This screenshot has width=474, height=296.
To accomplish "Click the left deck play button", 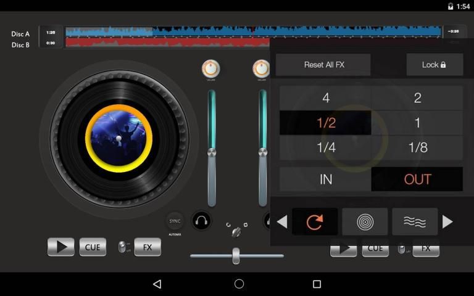I will [61, 247].
